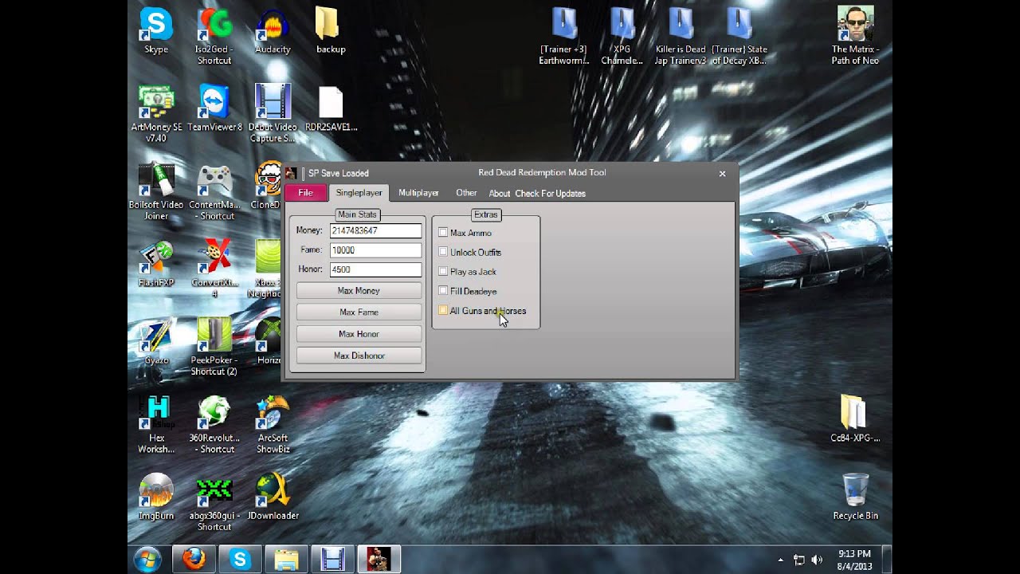Viewport: 1020px width, 574px height.
Task: Open the Earthworm Trainer +3 desktop file
Action: point(564,37)
